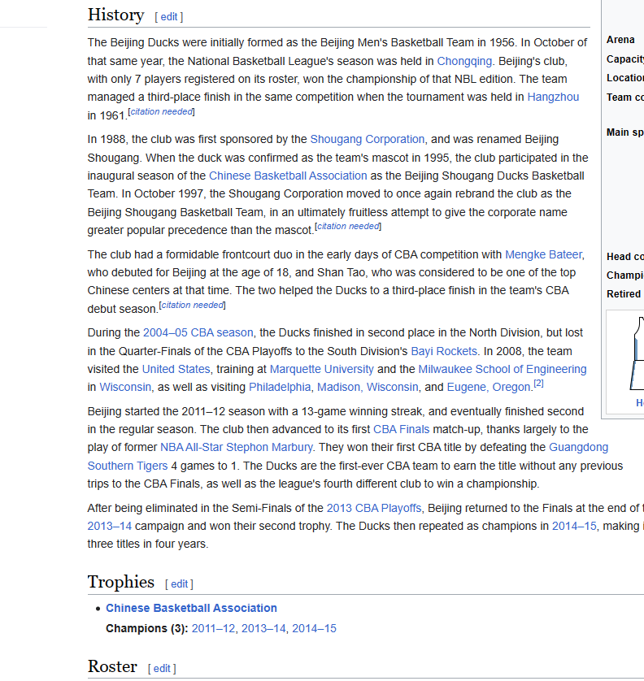Open 2014–15 link in History paragraph
644x681 pixels.
573,527
